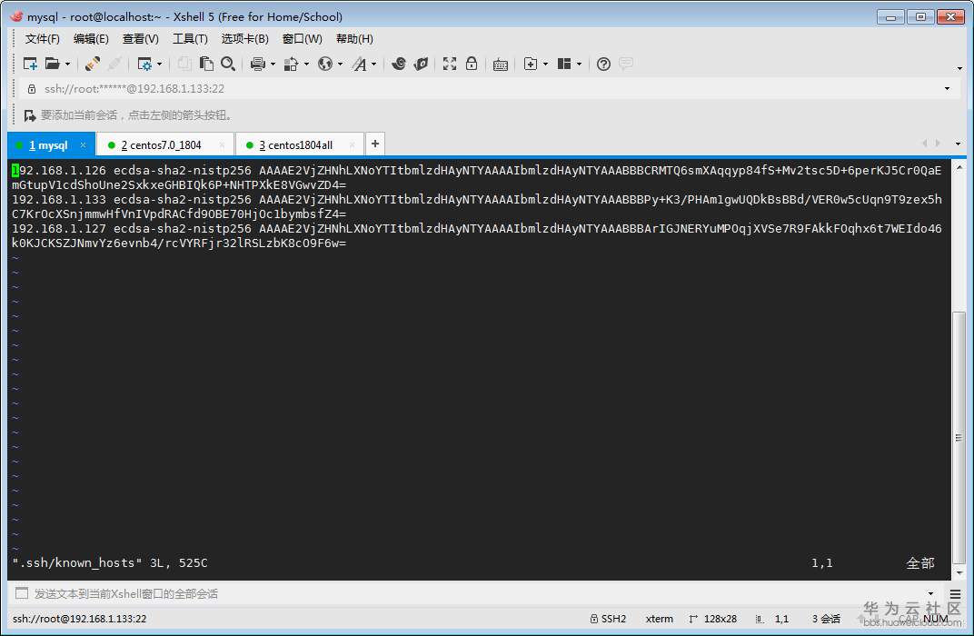Close the mysql tab
The height and width of the screenshot is (636, 974).
83,144
